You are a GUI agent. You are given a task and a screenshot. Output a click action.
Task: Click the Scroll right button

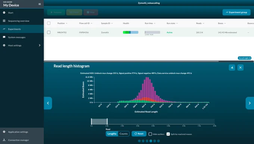click(x=245, y=58)
